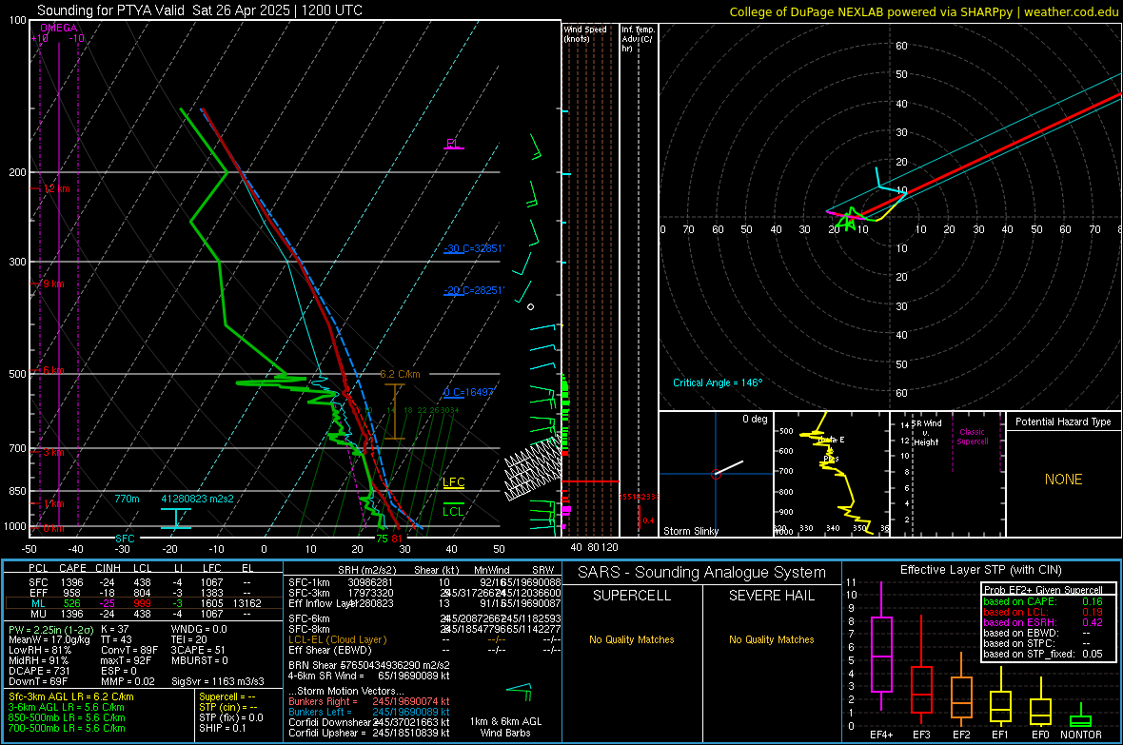Click the Corfidi Upshear vector line
This screenshot has width=1123, height=745.
(x=369, y=733)
